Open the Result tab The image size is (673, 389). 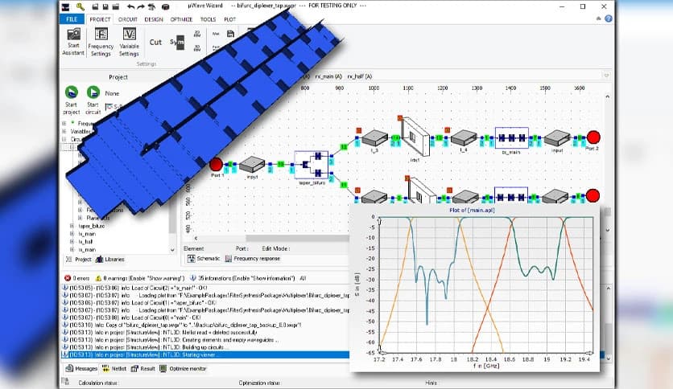point(143,368)
